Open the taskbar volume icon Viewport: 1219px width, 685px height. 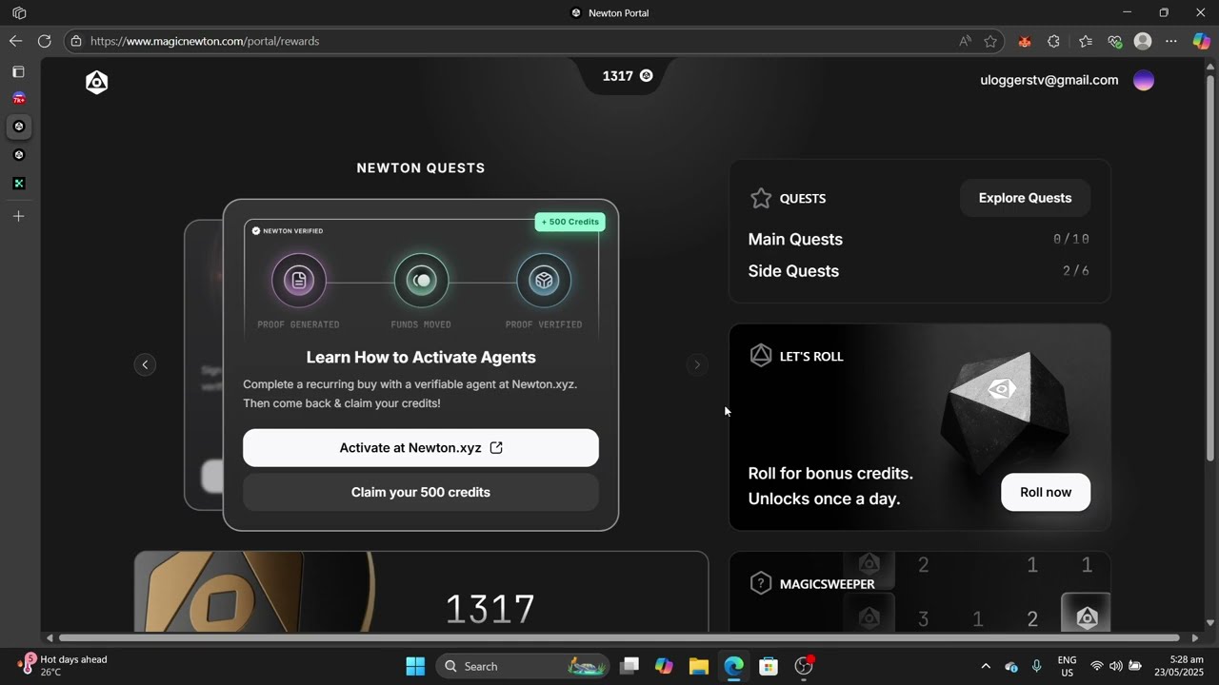point(1115,666)
